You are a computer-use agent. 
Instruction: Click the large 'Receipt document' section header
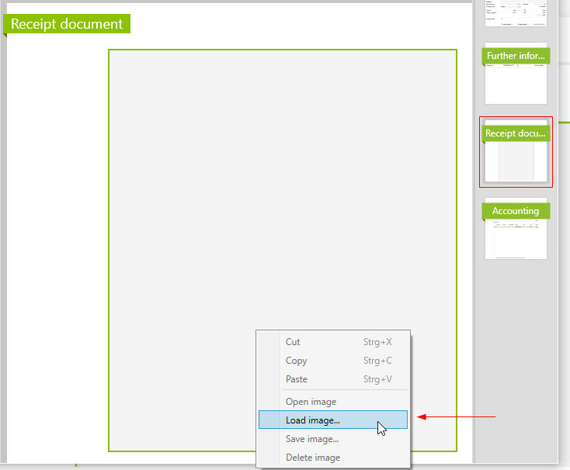tap(67, 24)
